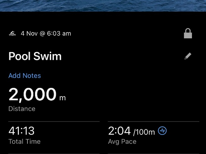Click the Avg Pace label

tap(122, 141)
